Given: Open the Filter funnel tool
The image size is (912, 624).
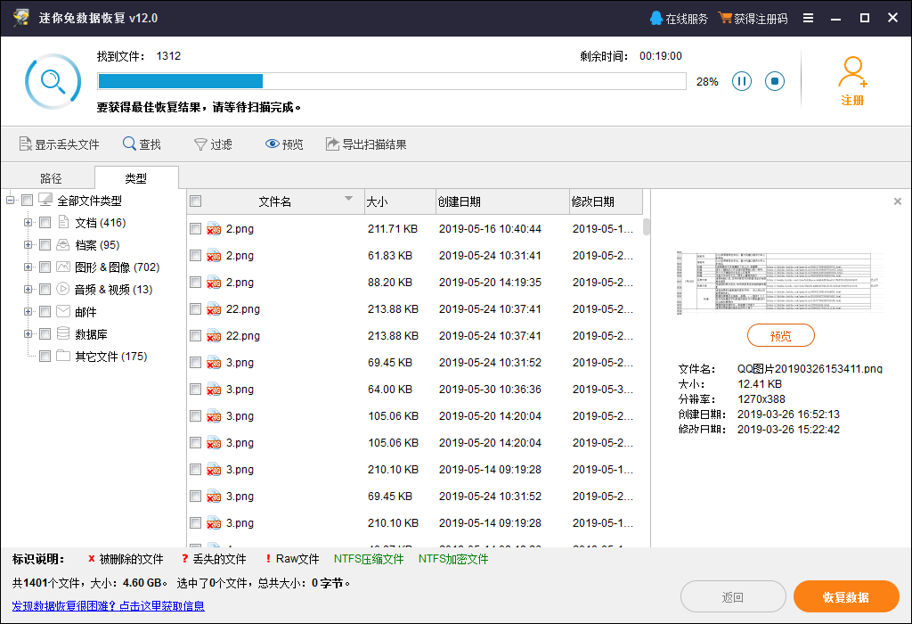Looking at the screenshot, I should [214, 144].
